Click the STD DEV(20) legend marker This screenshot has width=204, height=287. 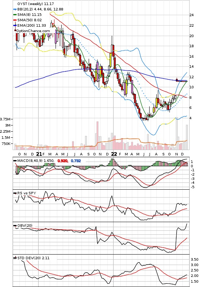pos(15,258)
